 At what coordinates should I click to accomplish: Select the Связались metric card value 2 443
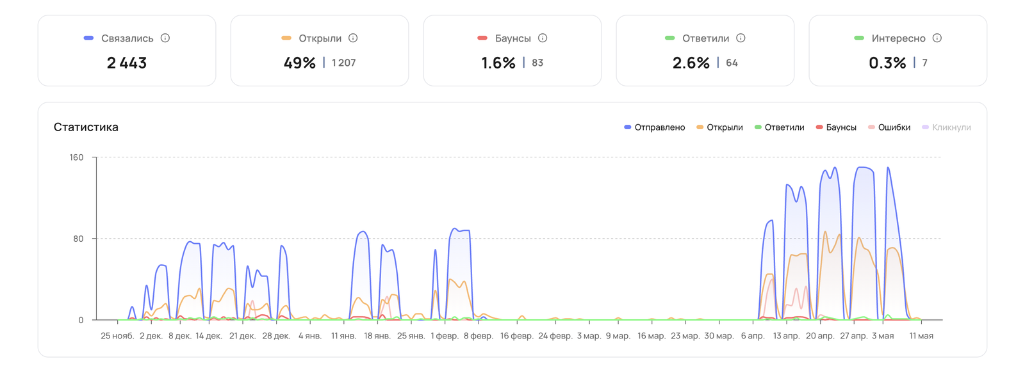coord(127,63)
